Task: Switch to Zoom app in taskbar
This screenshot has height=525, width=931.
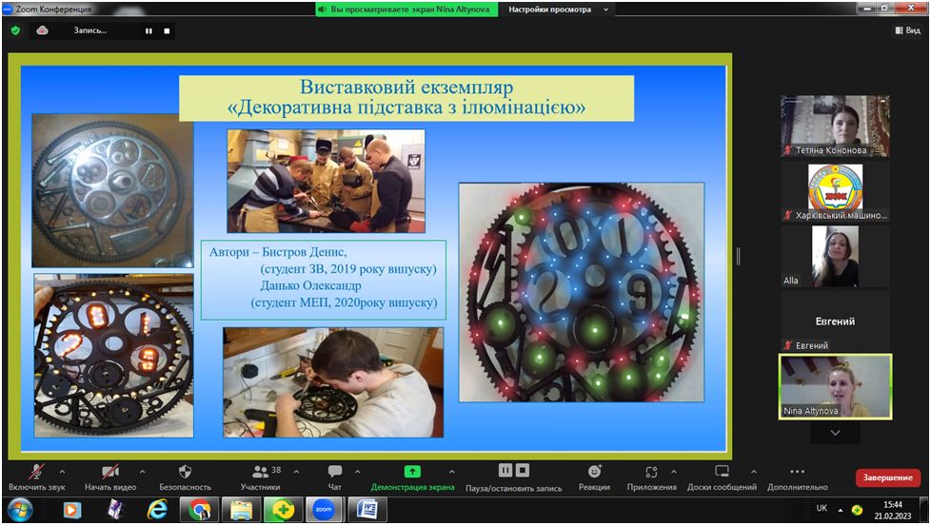Action: point(324,510)
